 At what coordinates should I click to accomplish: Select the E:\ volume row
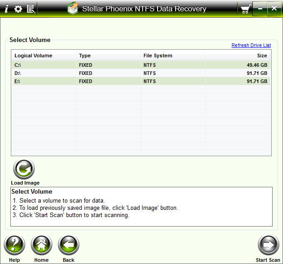click(x=141, y=81)
